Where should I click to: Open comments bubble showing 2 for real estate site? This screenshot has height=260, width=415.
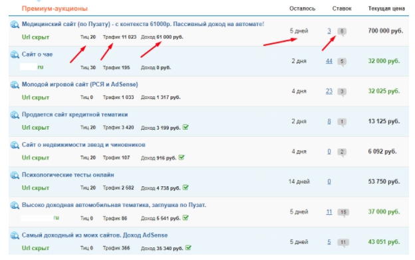tap(342, 152)
